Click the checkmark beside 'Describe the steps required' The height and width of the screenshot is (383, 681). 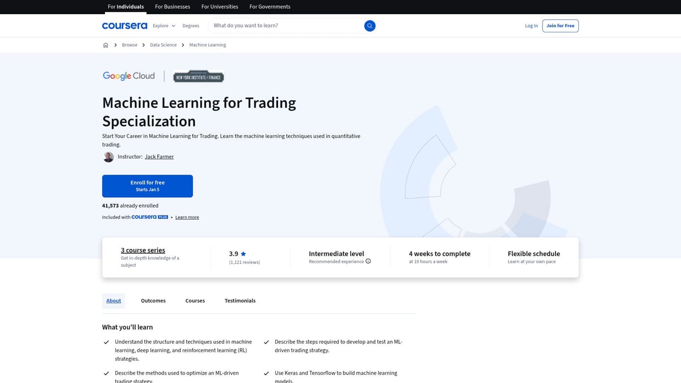point(266,342)
